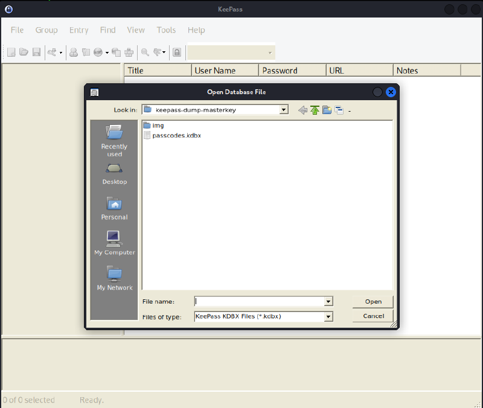
Task: Click the Add Entry user icon
Action: coord(73,52)
